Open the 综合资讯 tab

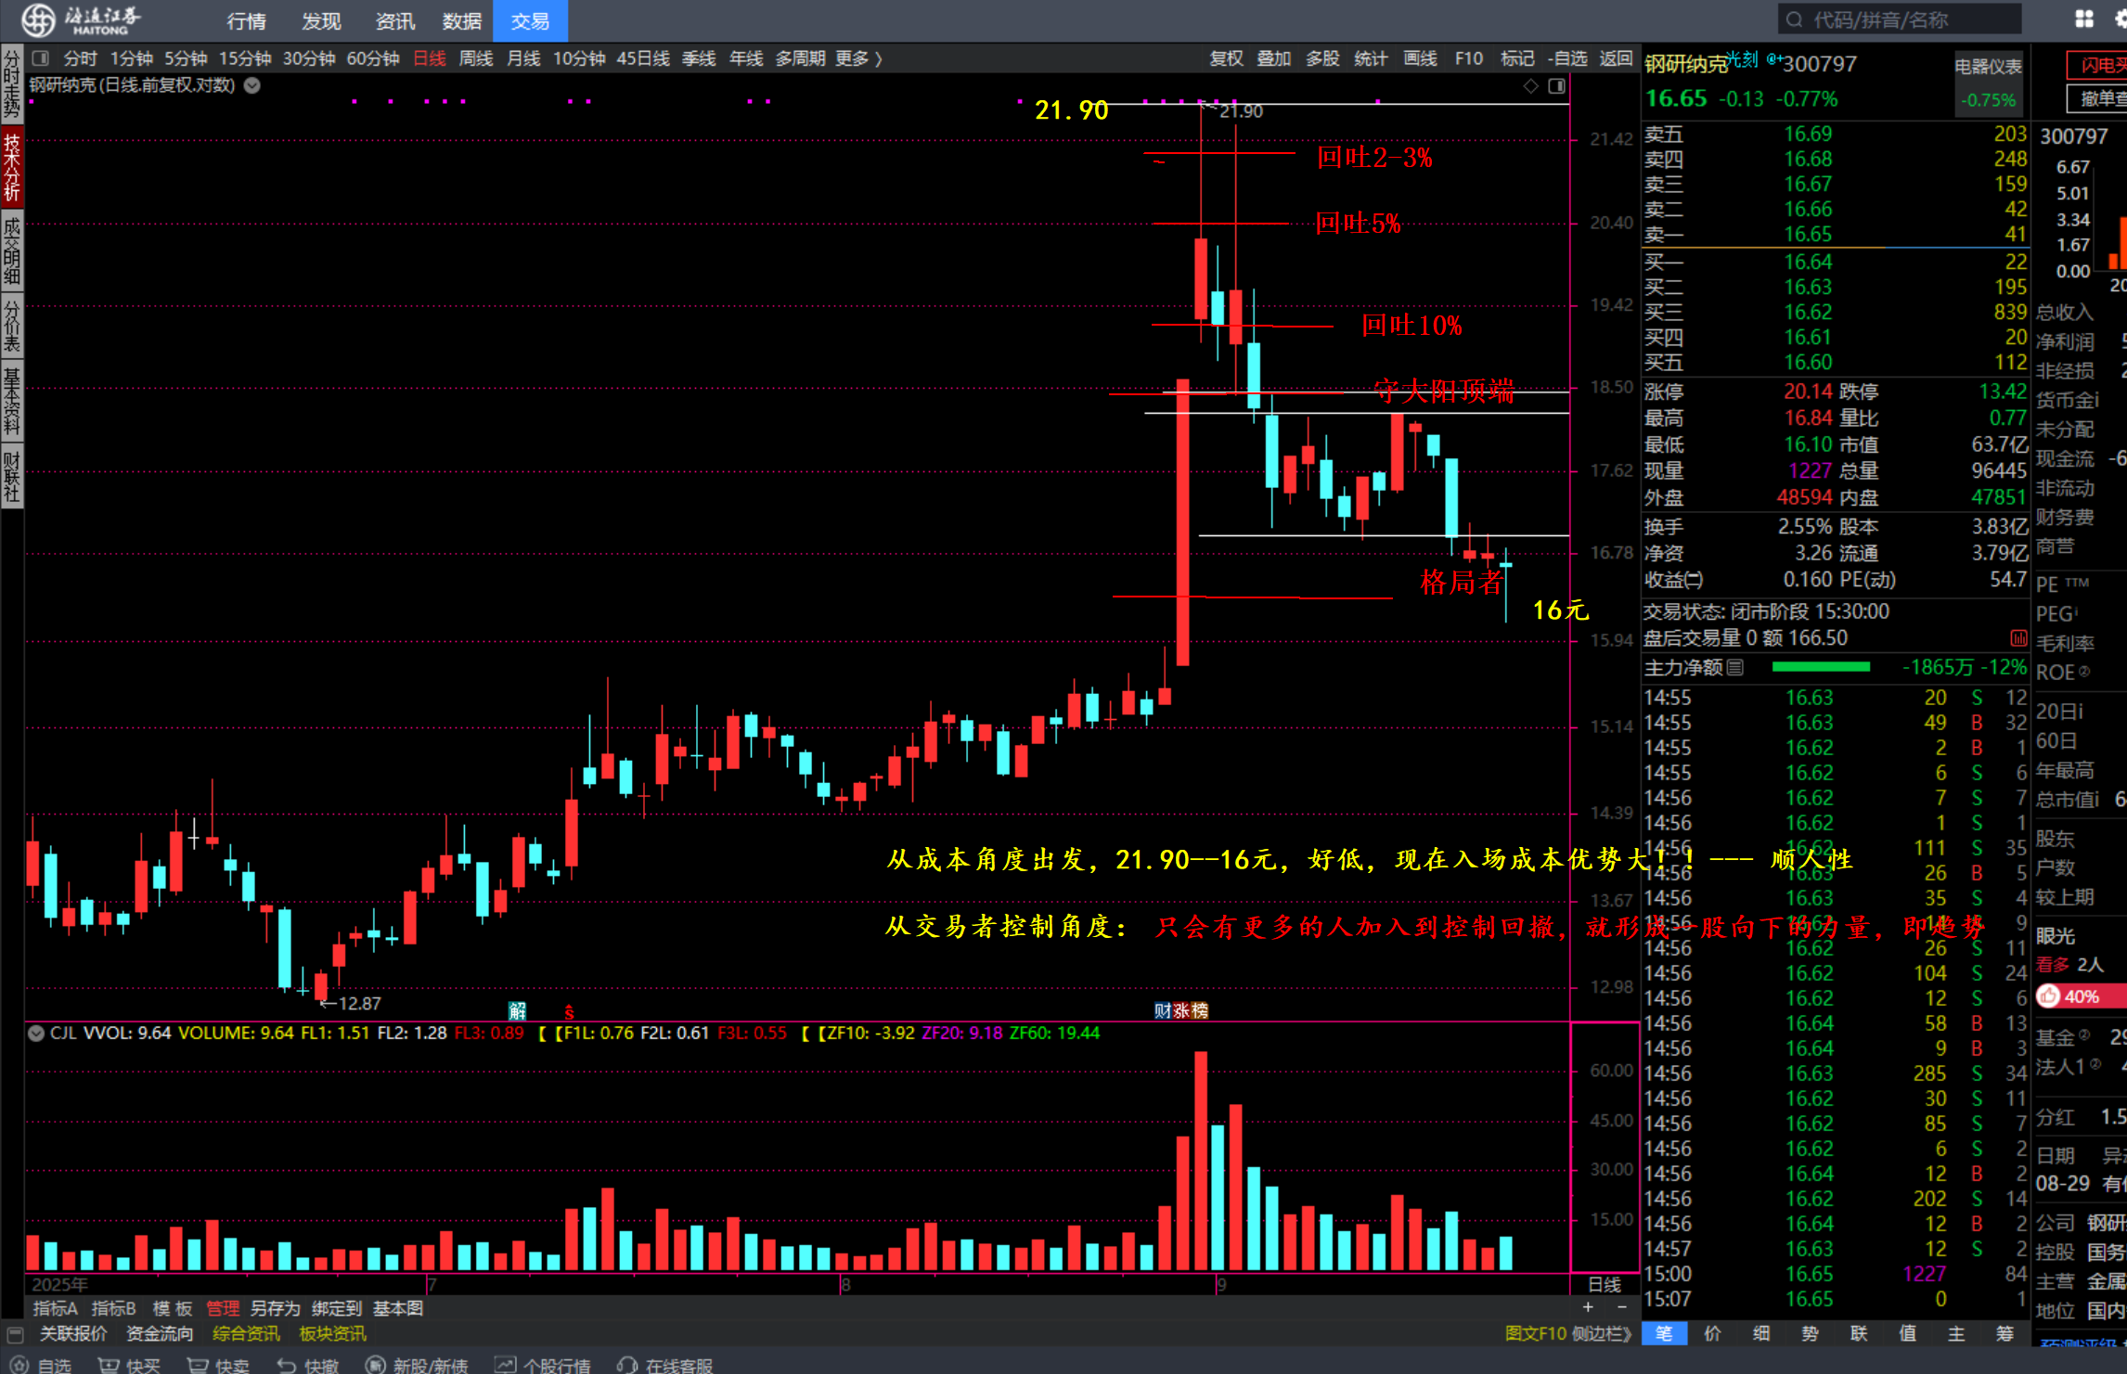click(246, 1334)
